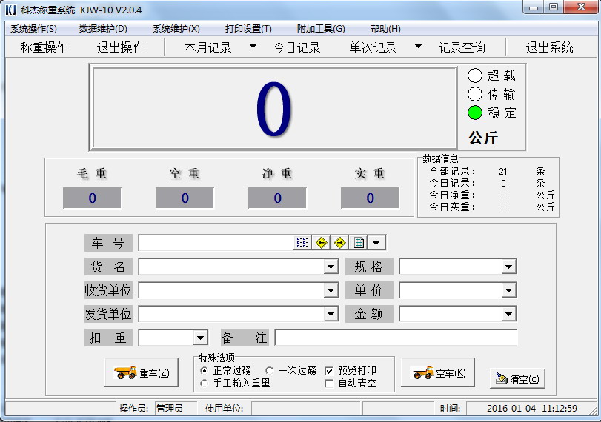Select the 手工输入重量 radio option
The height and width of the screenshot is (422, 601).
205,384
